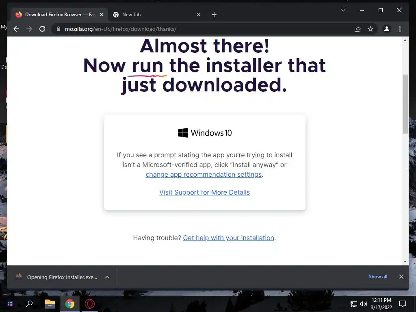
Task: Open the Chrome profile avatar button
Action: coord(387,29)
